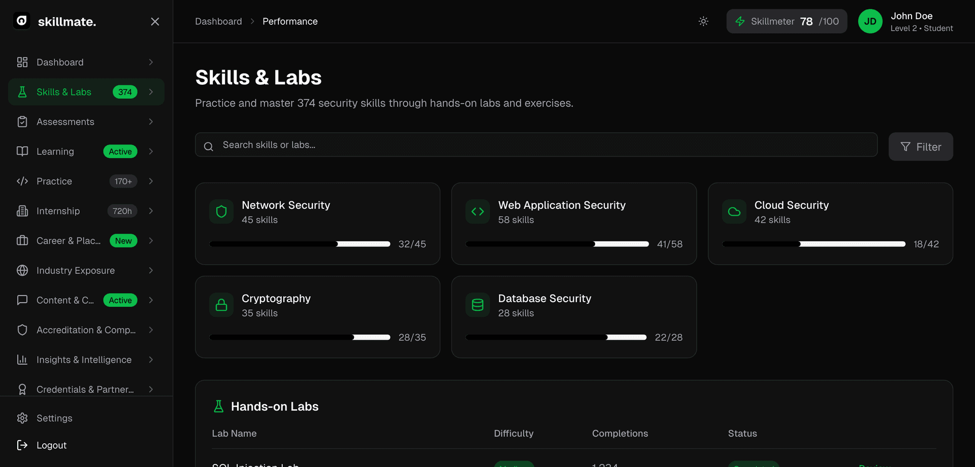The image size is (975, 467).
Task: Toggle light/dark theme sun icon
Action: tap(703, 21)
